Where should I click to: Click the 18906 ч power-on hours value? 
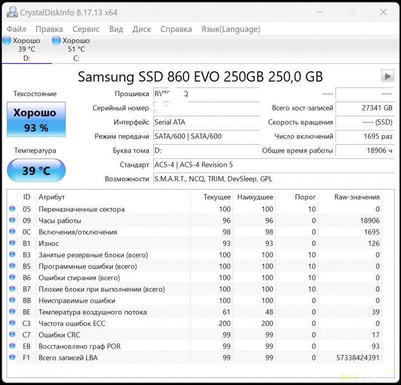coord(365,151)
